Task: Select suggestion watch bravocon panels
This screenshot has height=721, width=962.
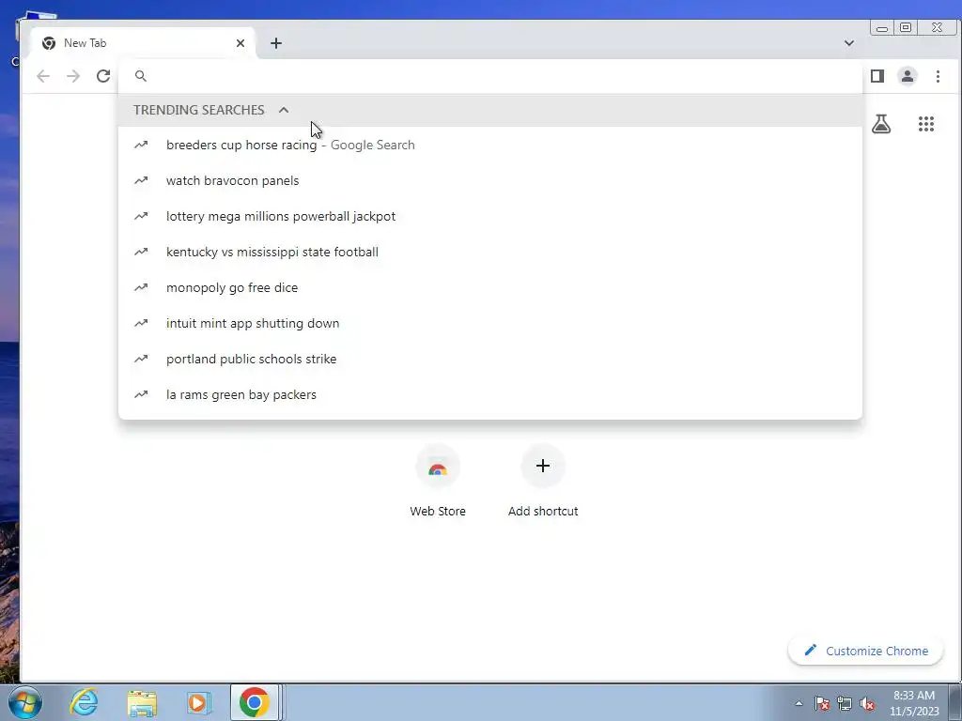Action: (490, 181)
